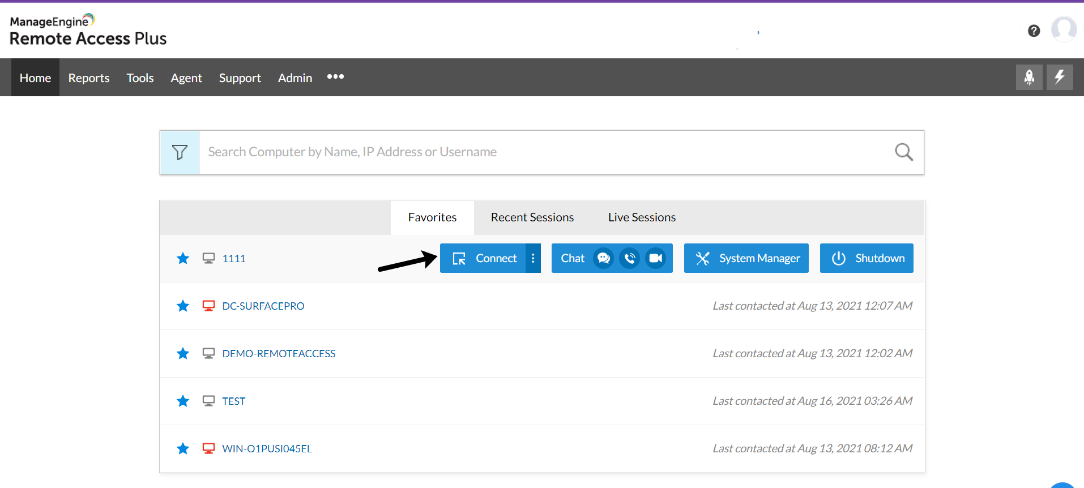Unfavorite TEST via star
This screenshot has height=488, width=1084.
[x=183, y=401]
